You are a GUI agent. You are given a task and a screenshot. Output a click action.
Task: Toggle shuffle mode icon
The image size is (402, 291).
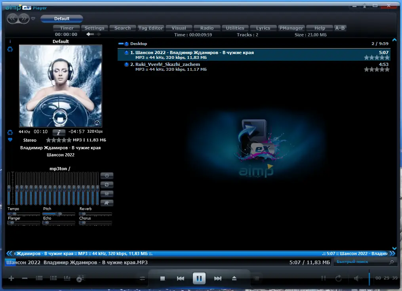click(x=324, y=278)
